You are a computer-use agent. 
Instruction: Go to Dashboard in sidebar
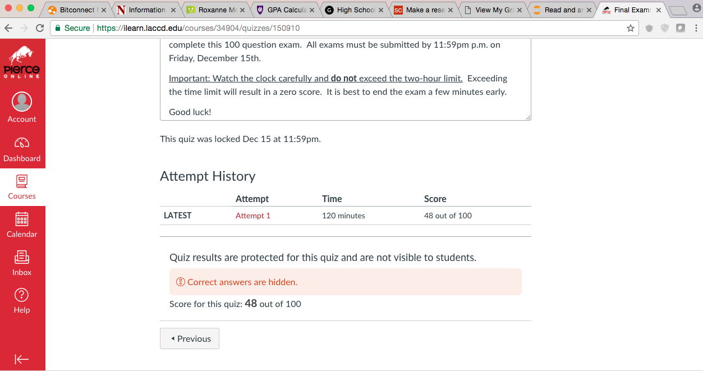[22, 149]
